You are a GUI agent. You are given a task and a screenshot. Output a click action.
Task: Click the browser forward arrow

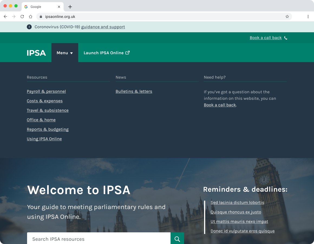[14, 17]
